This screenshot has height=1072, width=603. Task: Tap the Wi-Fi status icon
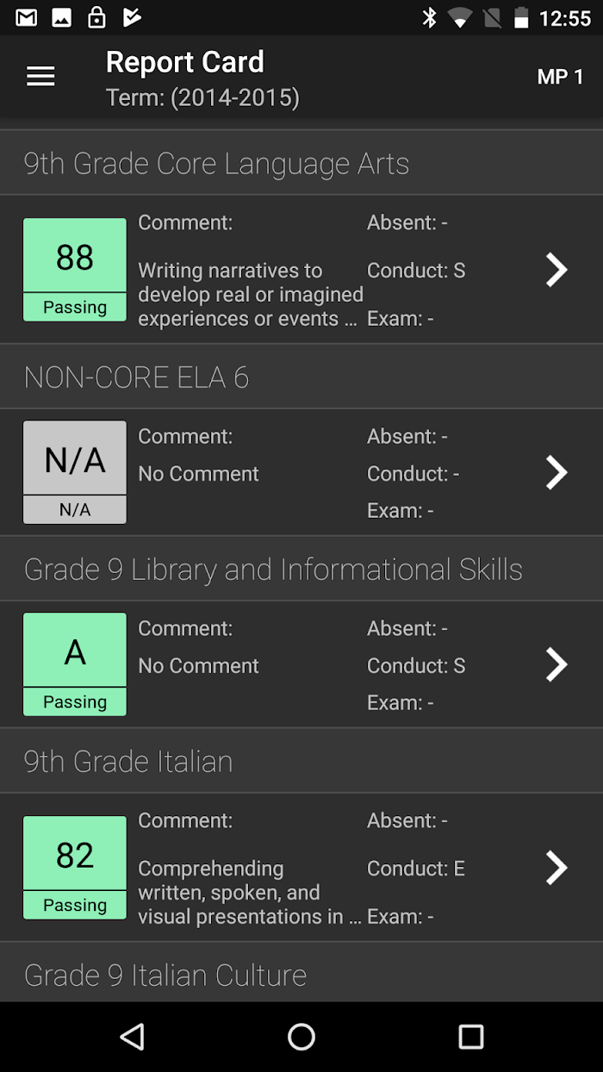(x=461, y=17)
